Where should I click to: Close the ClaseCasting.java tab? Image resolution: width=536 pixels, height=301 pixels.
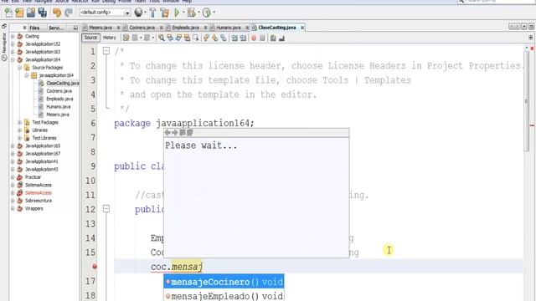(x=302, y=28)
